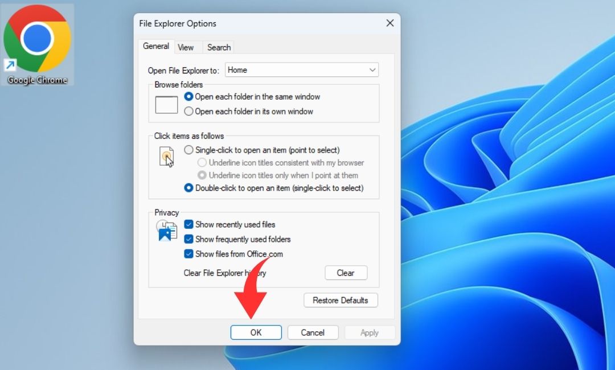Select the General tab

pyautogui.click(x=155, y=46)
